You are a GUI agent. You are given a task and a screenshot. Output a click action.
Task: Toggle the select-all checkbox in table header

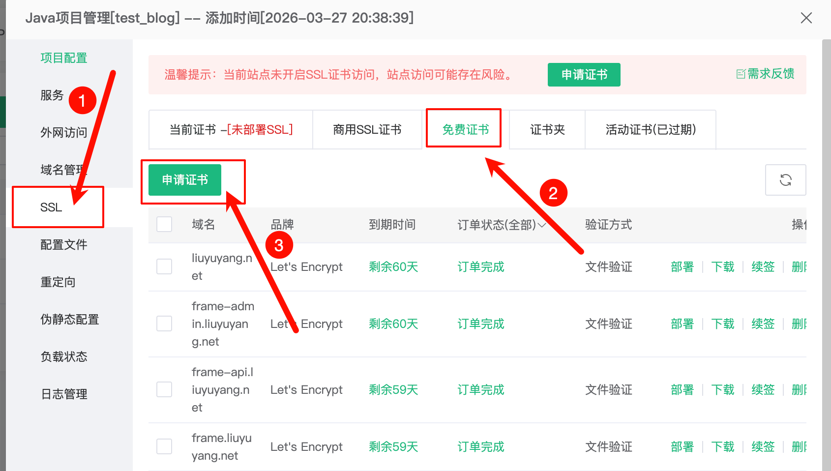coord(164,224)
